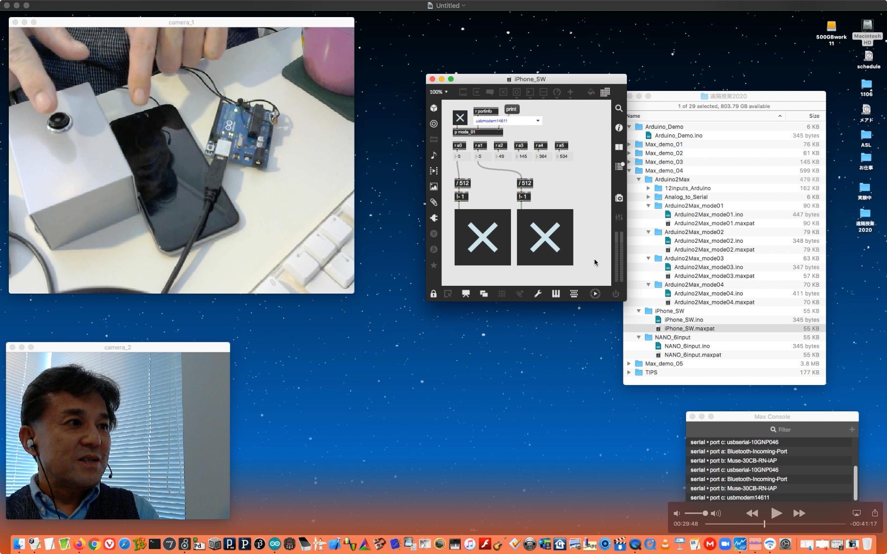Viewport: 887px width, 554px height.
Task: Open the audio files note icon
Action: tap(434, 155)
